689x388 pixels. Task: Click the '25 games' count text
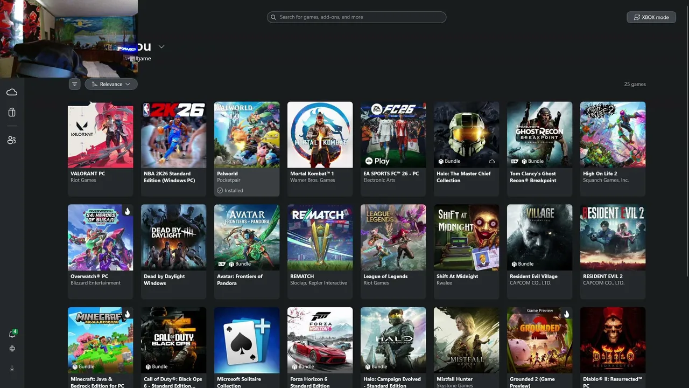635,84
